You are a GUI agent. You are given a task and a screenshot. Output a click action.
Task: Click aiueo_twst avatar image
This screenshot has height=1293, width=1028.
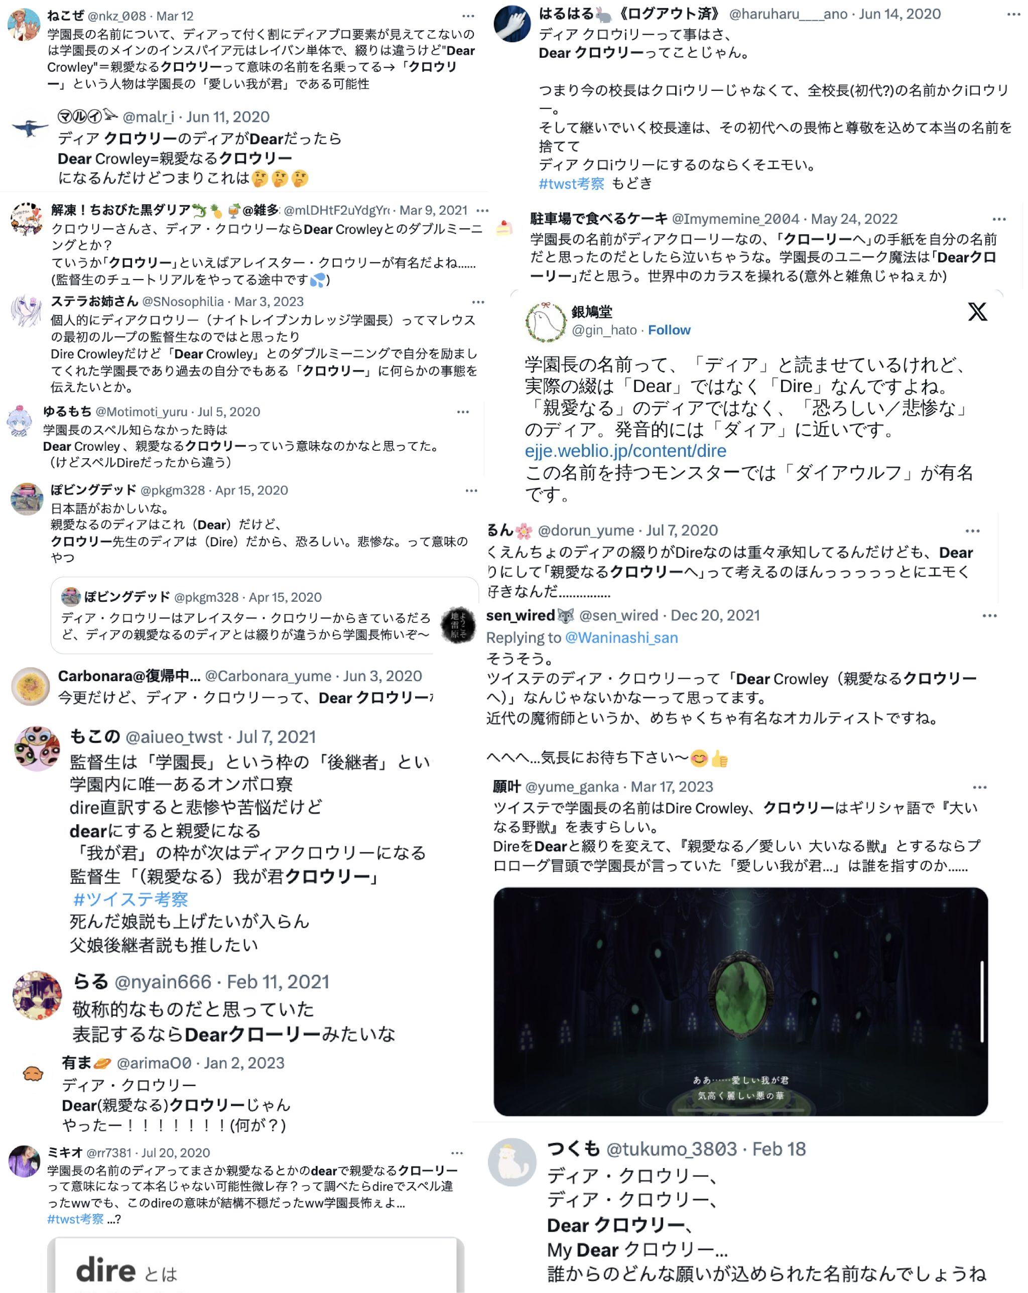37,748
